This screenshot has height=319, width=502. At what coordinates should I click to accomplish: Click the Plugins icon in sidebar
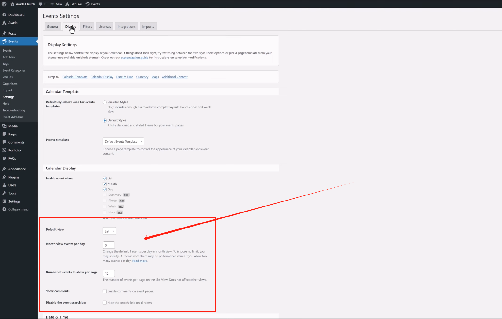click(x=4, y=177)
